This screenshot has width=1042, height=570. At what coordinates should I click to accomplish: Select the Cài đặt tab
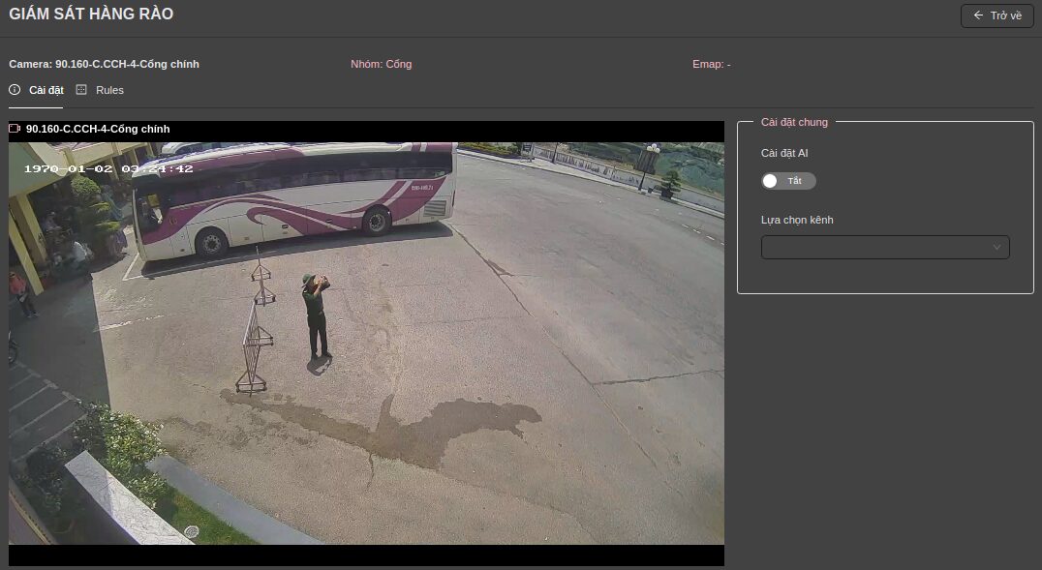pos(46,90)
